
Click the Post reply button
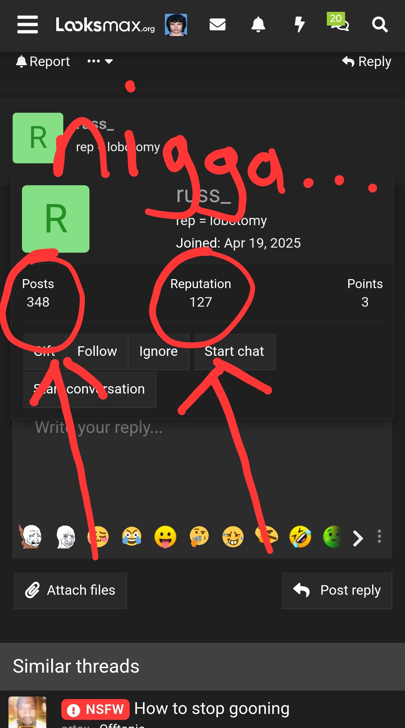click(337, 590)
